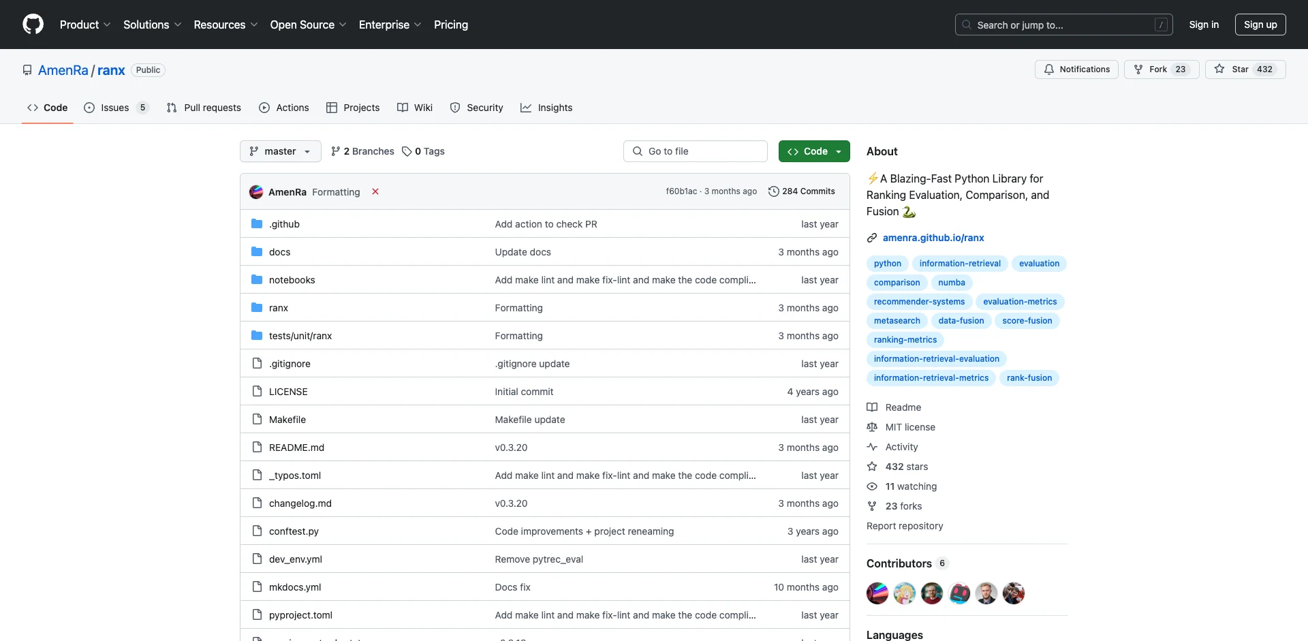
Task: Open the green Code dropdown
Action: [x=814, y=151]
